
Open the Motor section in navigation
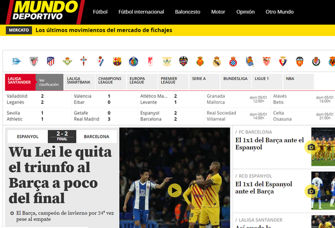[218, 11]
